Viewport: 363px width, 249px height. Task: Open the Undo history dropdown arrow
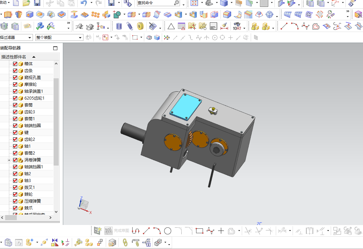pyautogui.click(x=91, y=3)
